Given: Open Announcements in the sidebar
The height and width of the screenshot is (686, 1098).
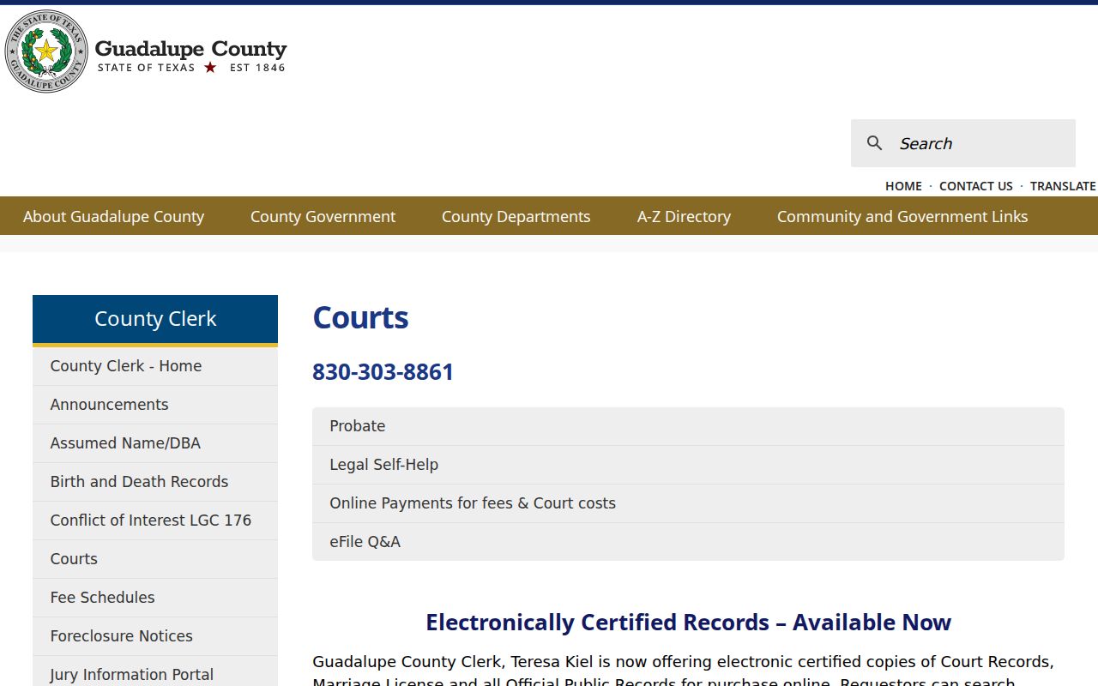Looking at the screenshot, I should coord(155,405).
